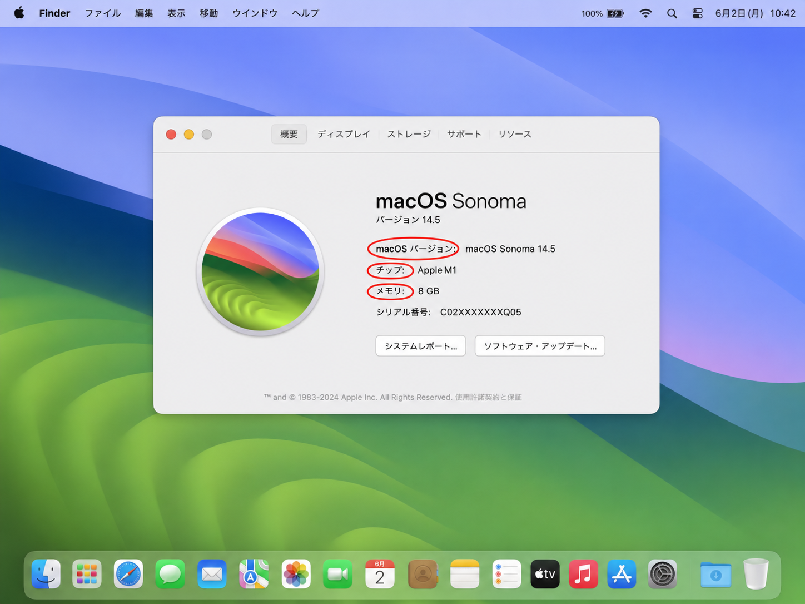The image size is (805, 604).
Task: Open the 編集 menu
Action: coord(144,13)
